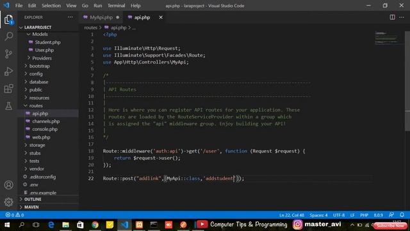This screenshot has height=231, width=410.
Task: Open taskbar search magnifier
Action: point(22,225)
